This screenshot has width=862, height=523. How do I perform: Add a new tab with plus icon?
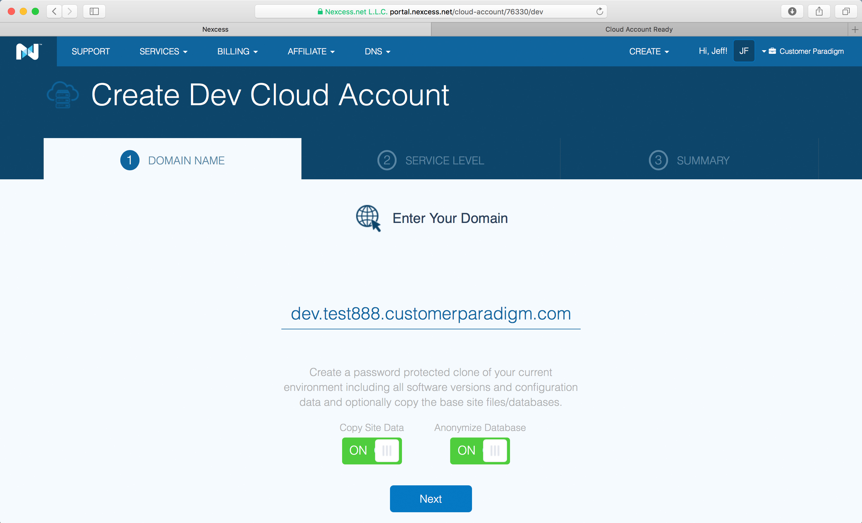pos(855,29)
